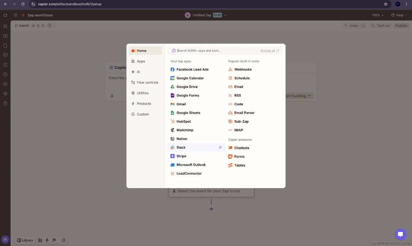The image size is (412, 246).
Task: Show Flow controls category
Action: (146, 82)
